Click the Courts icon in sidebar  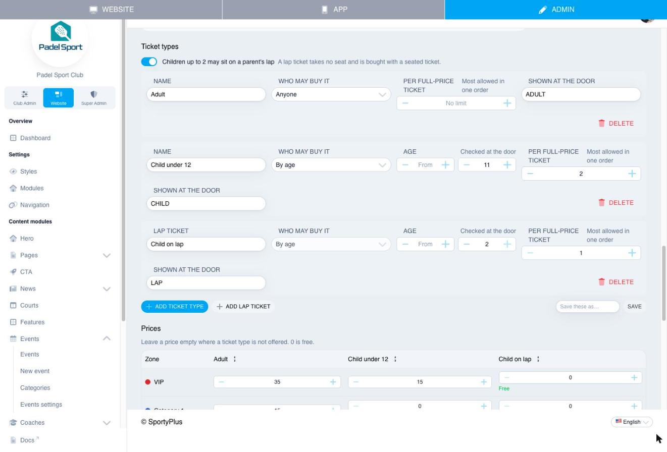point(13,305)
